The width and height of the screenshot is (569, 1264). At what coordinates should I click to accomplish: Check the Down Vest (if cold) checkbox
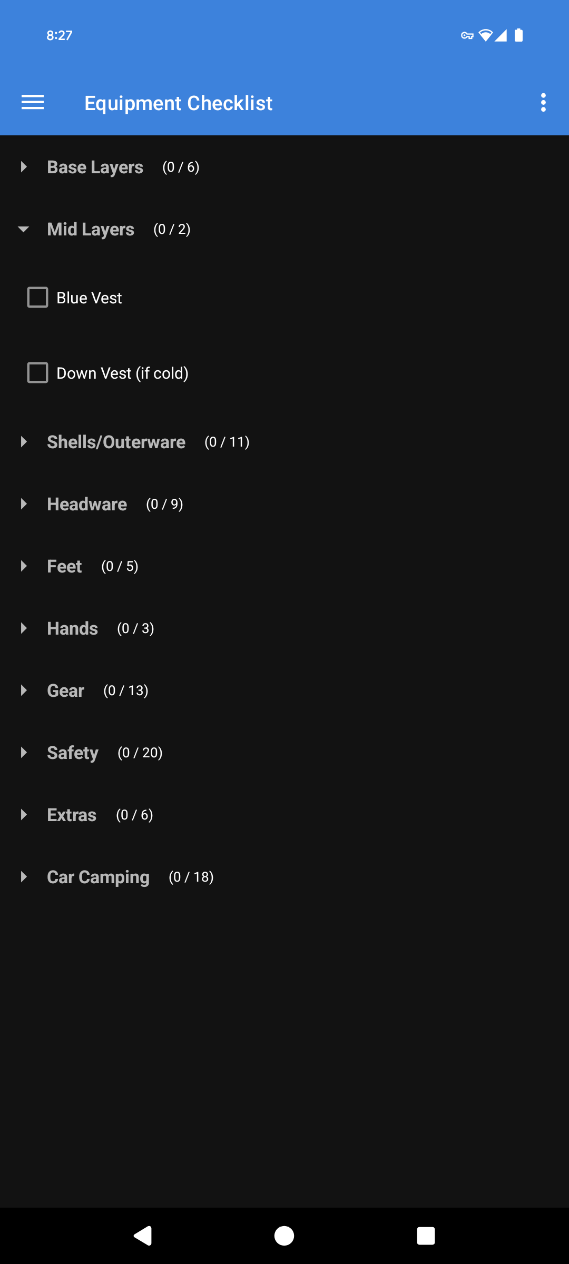[x=37, y=373]
